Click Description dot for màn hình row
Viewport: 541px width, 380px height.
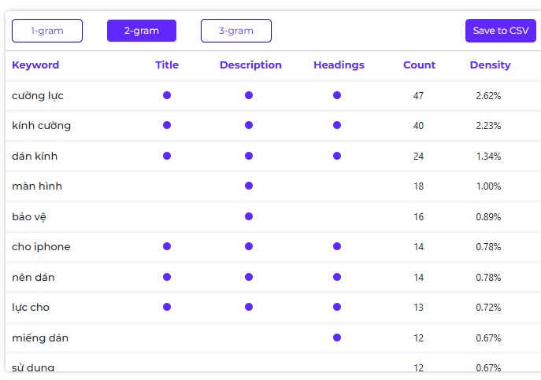click(249, 186)
